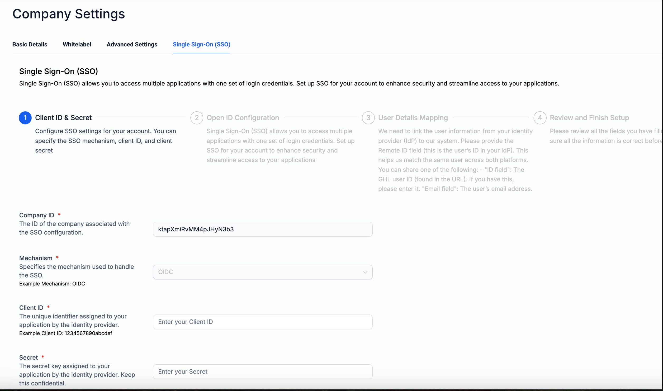663x391 pixels.
Task: Go to the Advanced Settings tab
Action: click(x=132, y=44)
